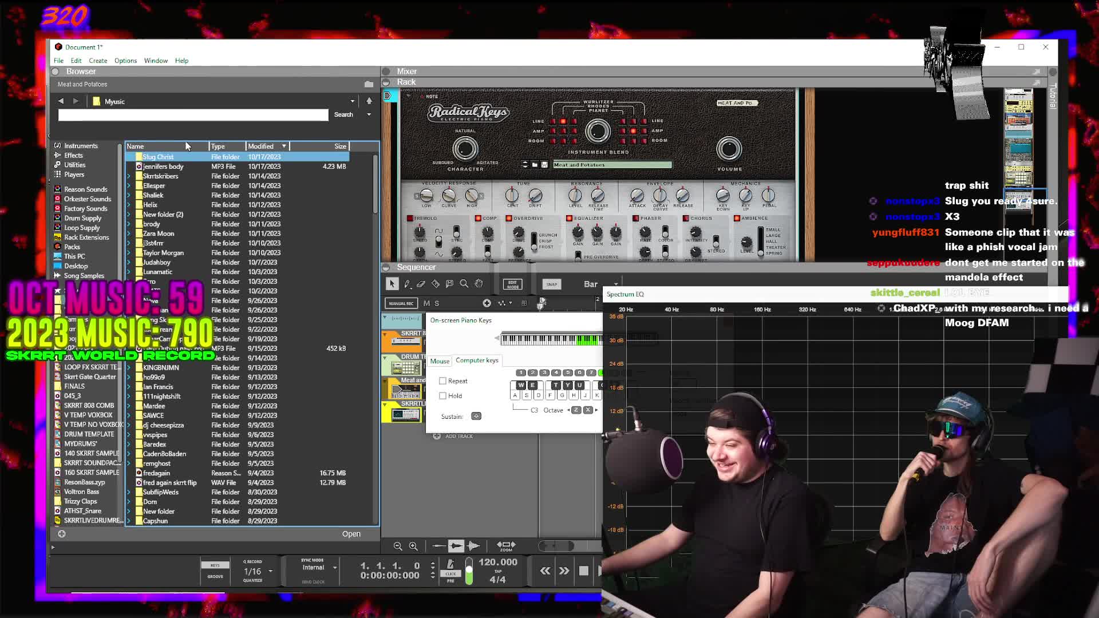Open the patch browser folder icon on Radical Keys

(535, 165)
